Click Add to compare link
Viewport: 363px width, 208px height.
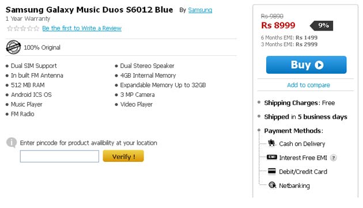308,85
